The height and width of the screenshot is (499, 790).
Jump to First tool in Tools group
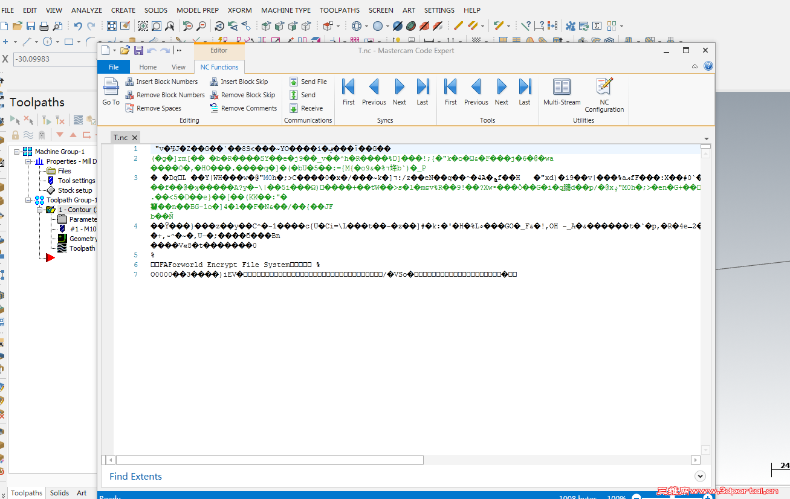pos(450,91)
